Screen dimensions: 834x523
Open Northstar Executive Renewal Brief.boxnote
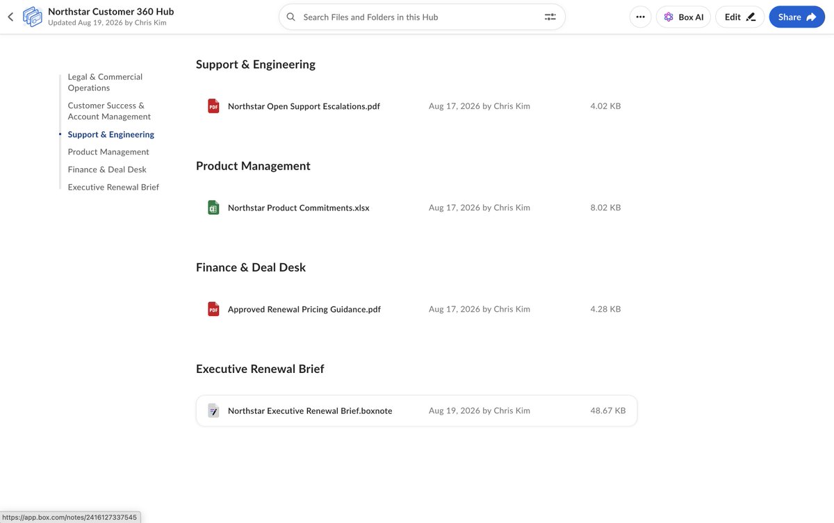(310, 410)
